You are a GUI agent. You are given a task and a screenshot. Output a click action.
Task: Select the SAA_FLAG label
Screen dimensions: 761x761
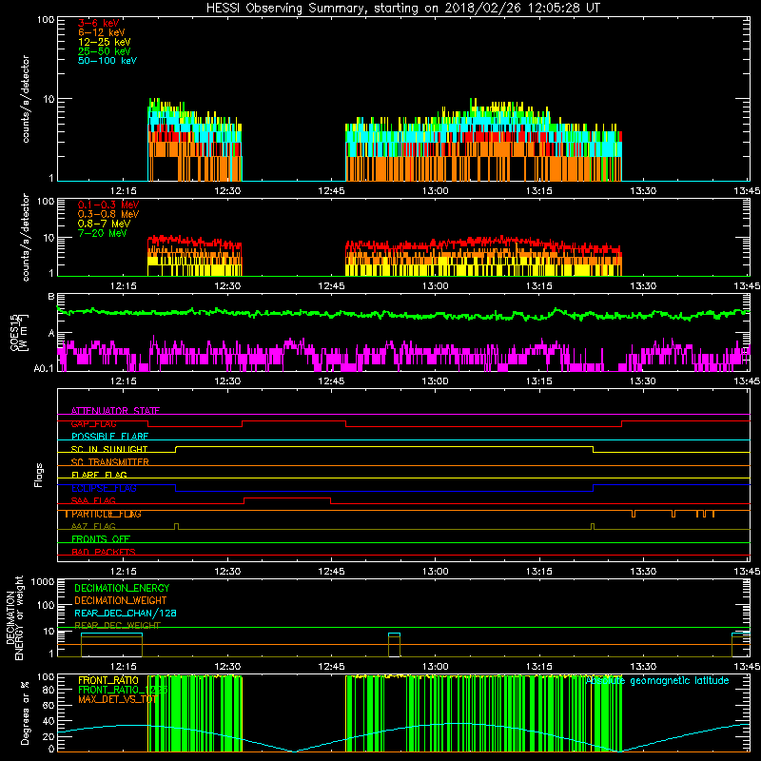[93, 500]
